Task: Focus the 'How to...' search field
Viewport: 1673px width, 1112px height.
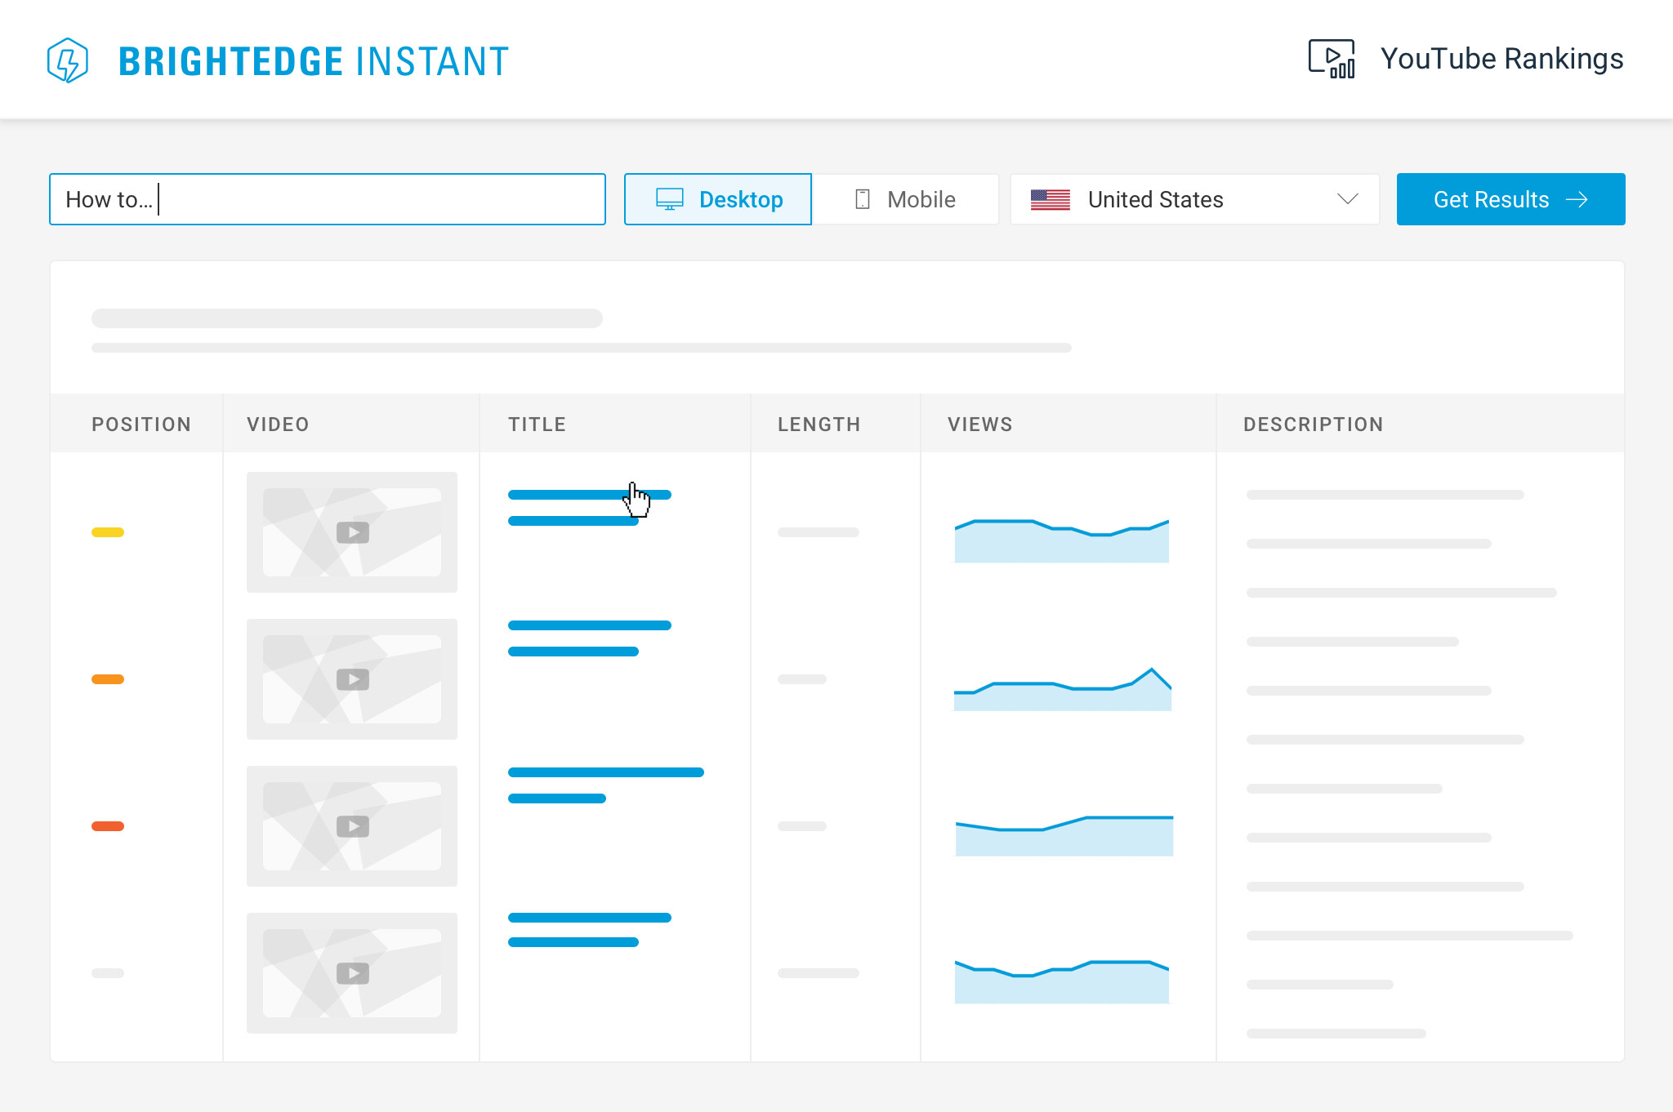Action: pyautogui.click(x=327, y=199)
